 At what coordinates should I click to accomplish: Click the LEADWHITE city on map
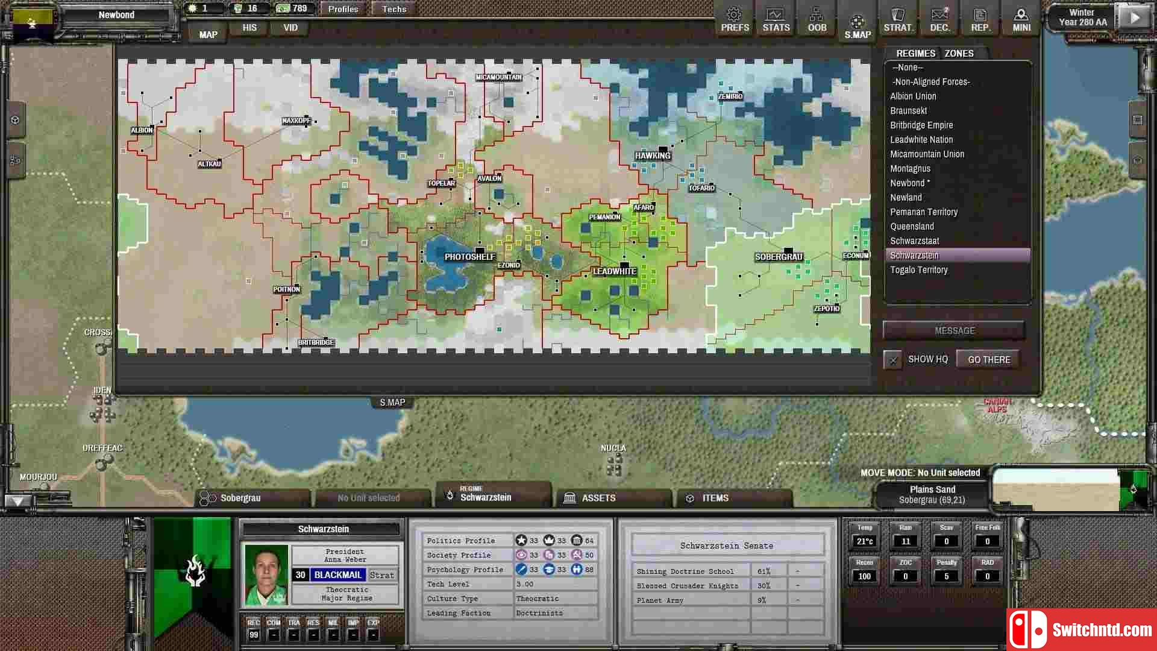click(x=614, y=271)
